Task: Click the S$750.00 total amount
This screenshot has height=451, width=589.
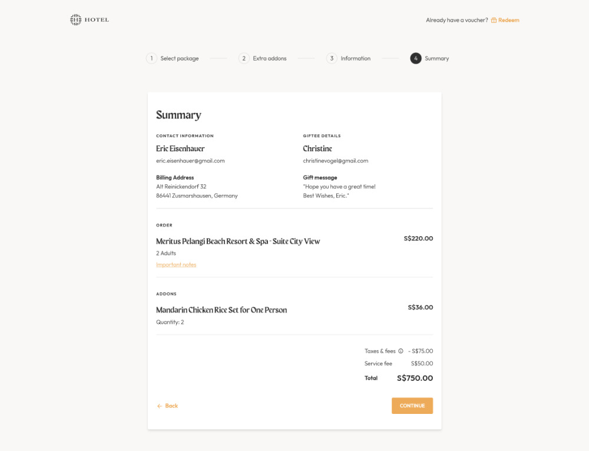Action: [414, 378]
